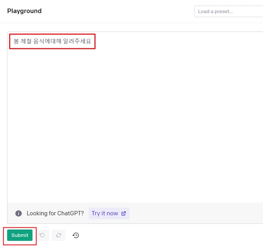Click the green Submit button
263x246 pixels.
pyautogui.click(x=20, y=235)
